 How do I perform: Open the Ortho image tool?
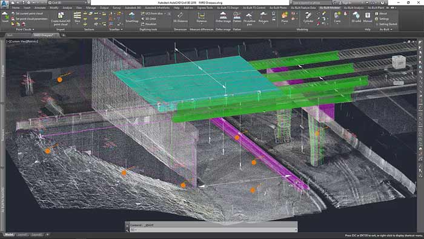pyautogui.click(x=223, y=17)
